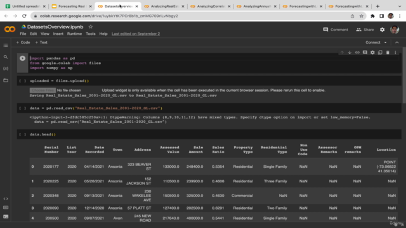Image resolution: width=406 pixels, height=228 pixels.
Task: Reload the browser page
Action: pos(24,16)
